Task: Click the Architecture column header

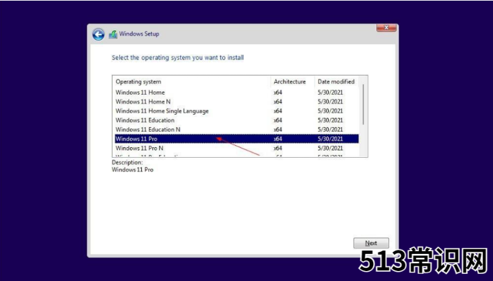Action: click(x=292, y=82)
